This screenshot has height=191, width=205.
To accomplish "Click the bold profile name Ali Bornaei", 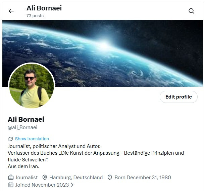I will click(26, 119).
